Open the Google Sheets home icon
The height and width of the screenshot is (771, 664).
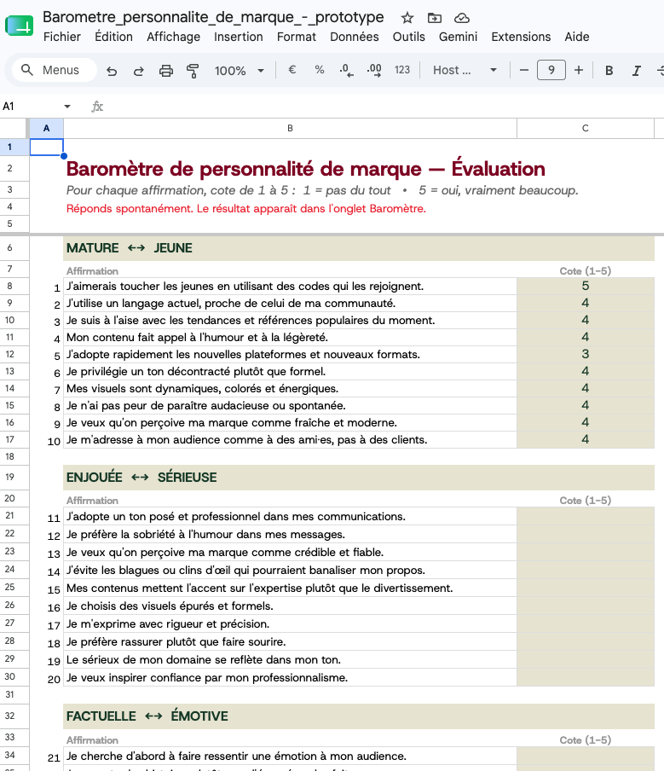point(19,26)
